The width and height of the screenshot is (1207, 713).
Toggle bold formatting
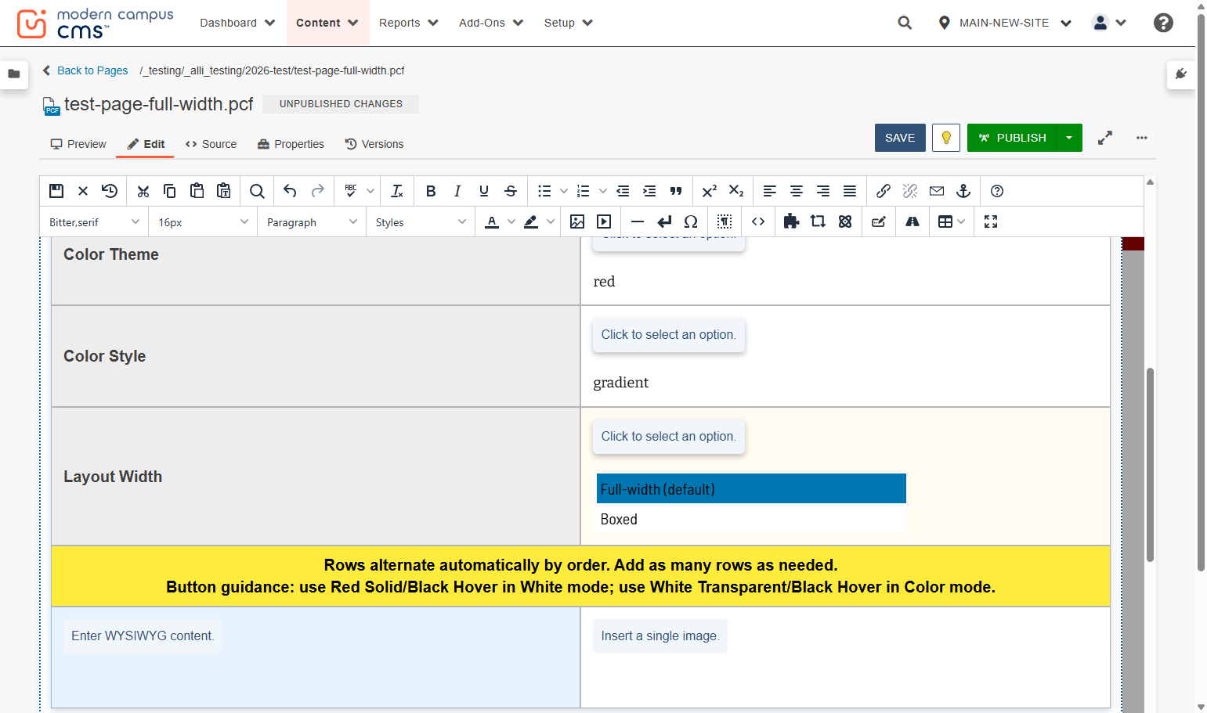[431, 191]
